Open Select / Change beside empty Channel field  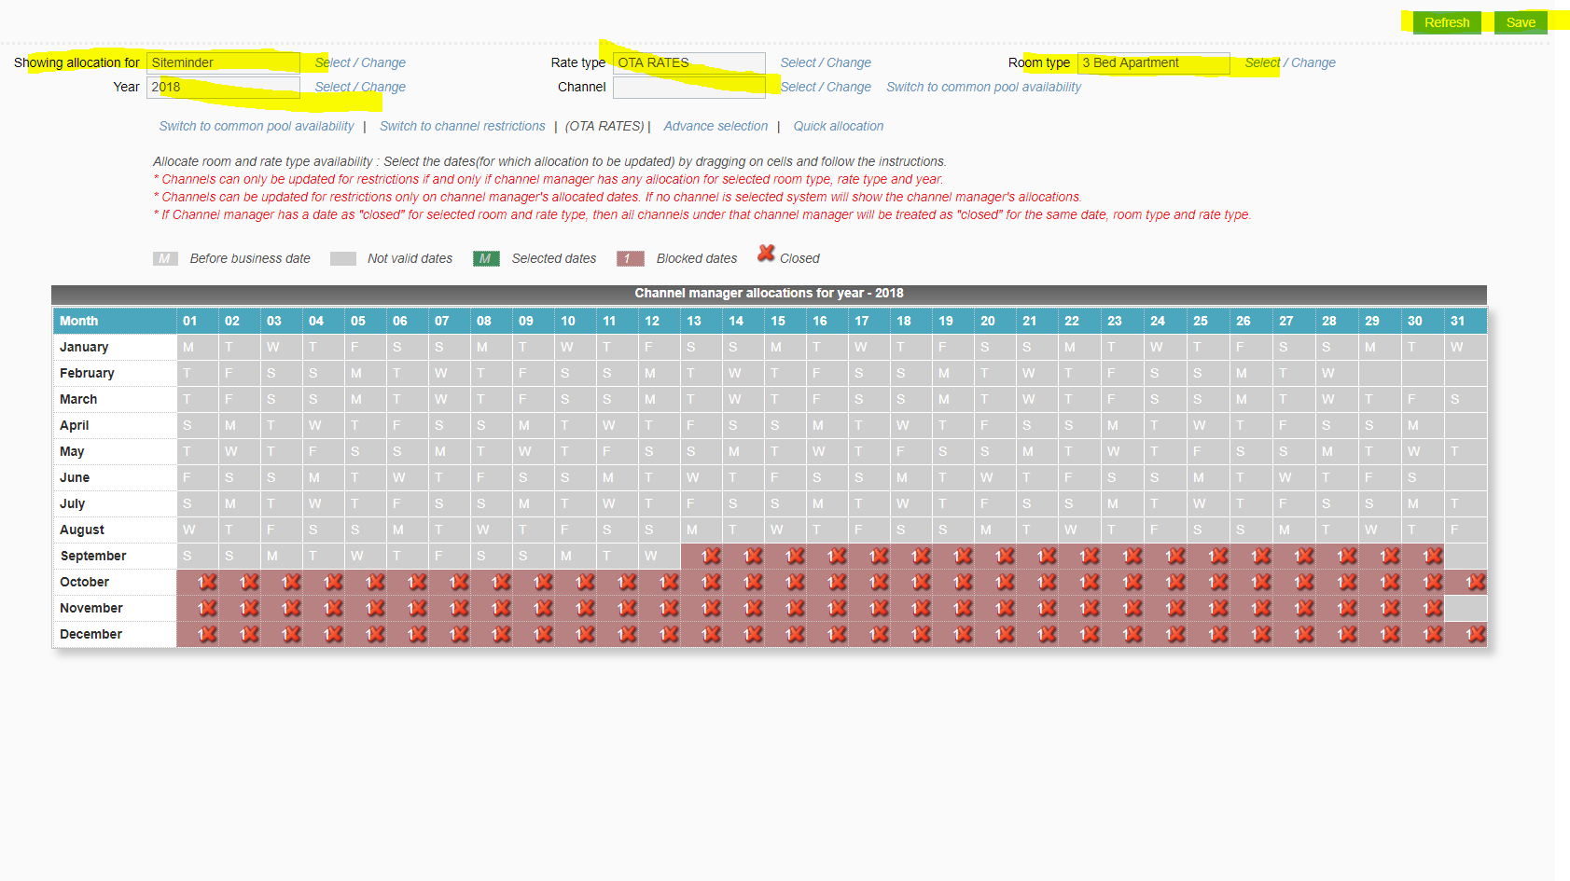(x=826, y=87)
